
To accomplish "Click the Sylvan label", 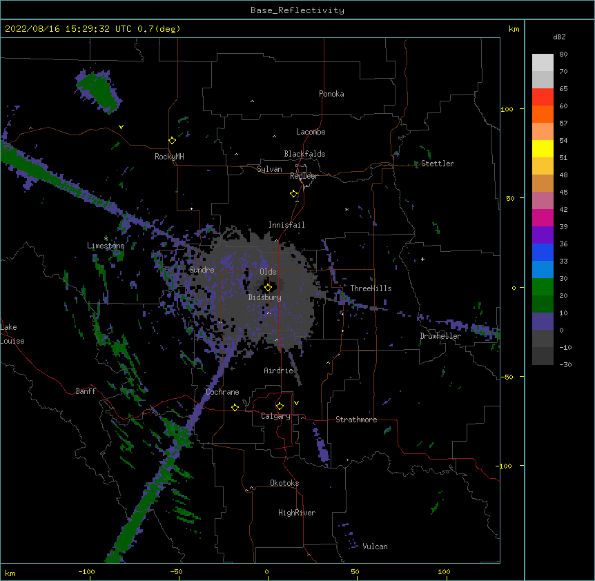I will (269, 169).
